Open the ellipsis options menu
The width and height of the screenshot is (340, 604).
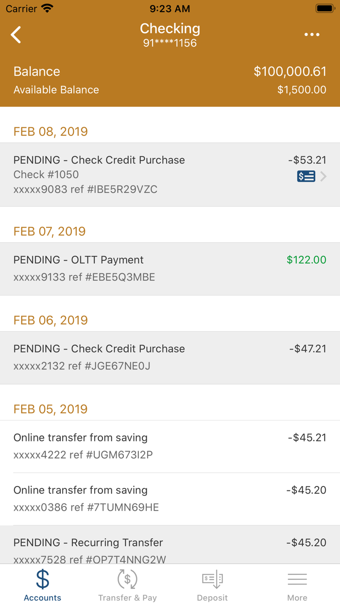[x=312, y=34]
